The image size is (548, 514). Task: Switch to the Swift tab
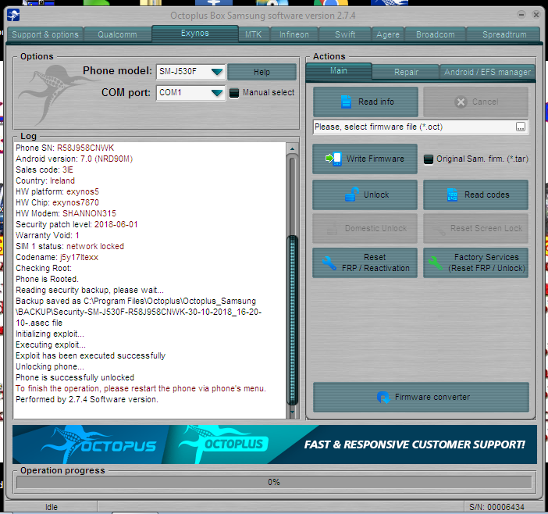pos(345,34)
